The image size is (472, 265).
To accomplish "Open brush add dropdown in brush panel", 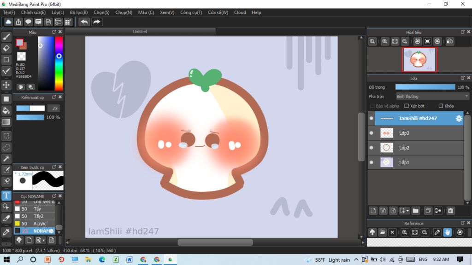I will click(x=43, y=240).
